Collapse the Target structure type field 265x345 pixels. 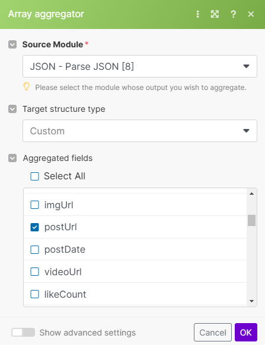tap(12, 109)
